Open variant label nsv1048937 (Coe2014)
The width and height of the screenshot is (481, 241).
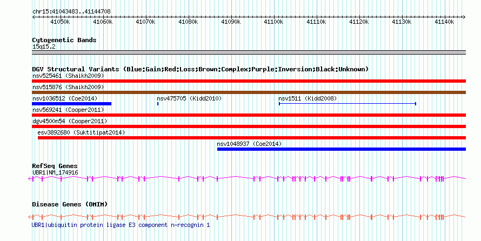pyautogui.click(x=249, y=144)
